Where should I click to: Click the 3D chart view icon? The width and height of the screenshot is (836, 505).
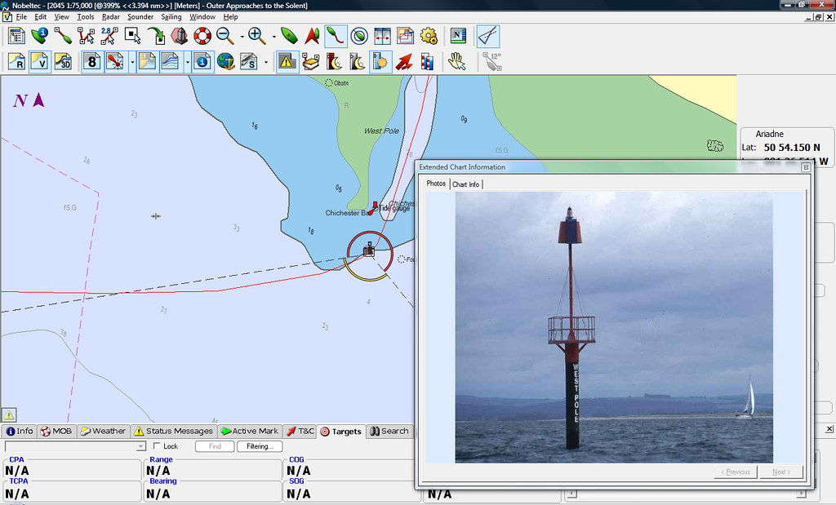(x=63, y=62)
